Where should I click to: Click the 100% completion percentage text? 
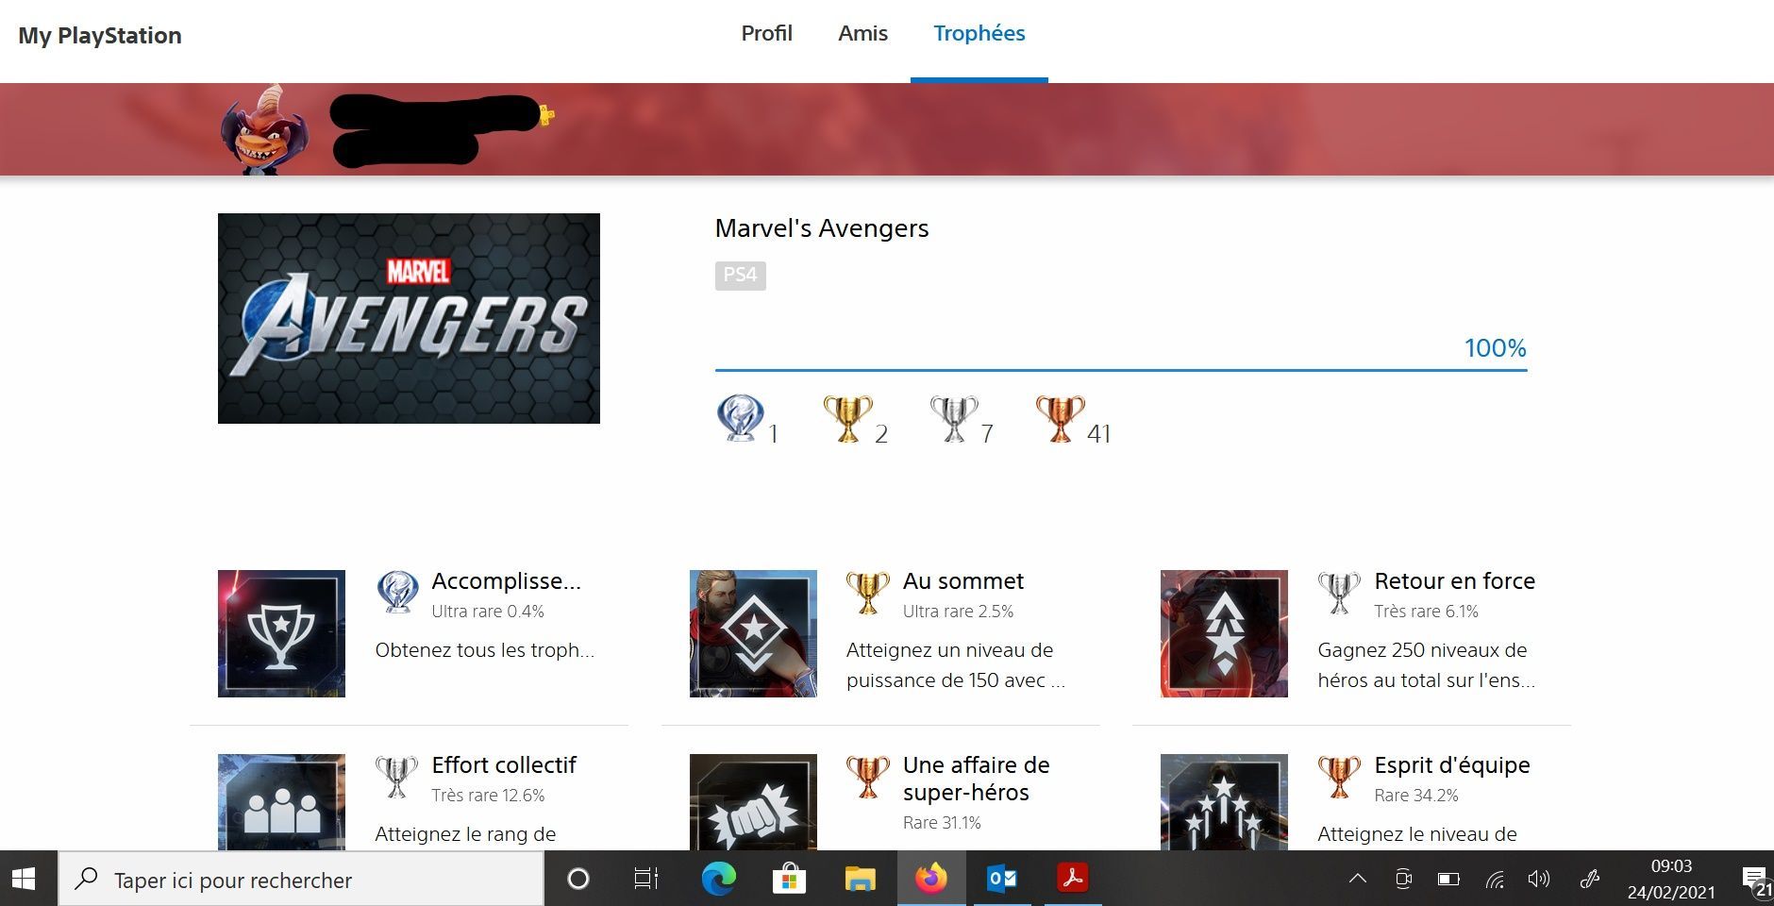(1495, 348)
